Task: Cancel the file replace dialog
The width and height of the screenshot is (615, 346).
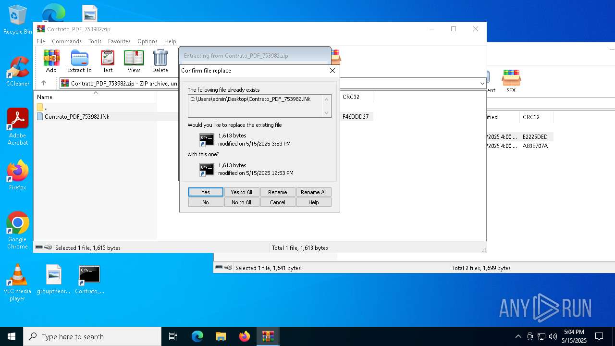Action: coord(278,202)
